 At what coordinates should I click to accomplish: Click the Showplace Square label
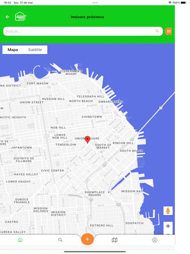tap(95, 193)
